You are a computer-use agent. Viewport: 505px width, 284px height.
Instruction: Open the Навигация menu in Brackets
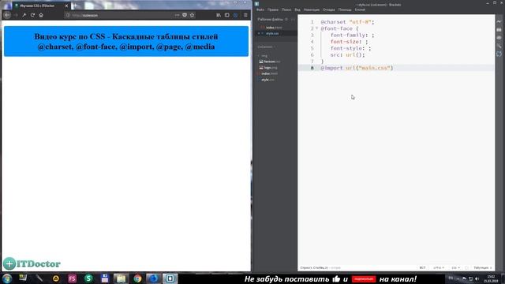(x=312, y=9)
